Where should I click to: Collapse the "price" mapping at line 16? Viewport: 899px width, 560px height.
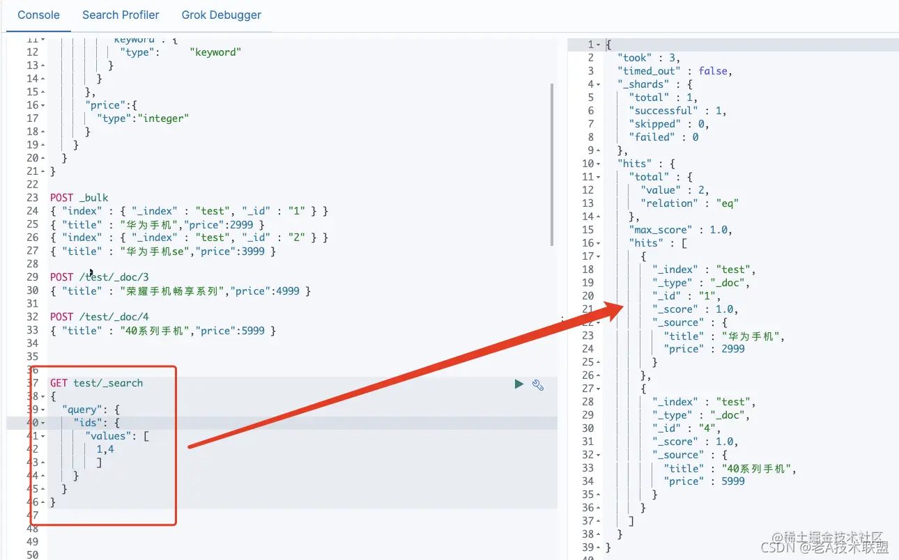coord(43,105)
